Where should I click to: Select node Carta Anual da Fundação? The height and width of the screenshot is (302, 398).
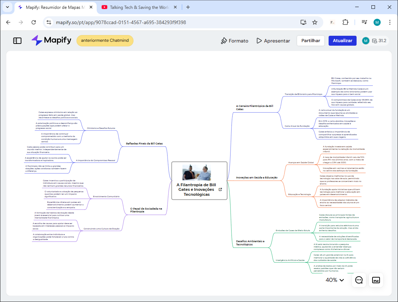point(297,126)
